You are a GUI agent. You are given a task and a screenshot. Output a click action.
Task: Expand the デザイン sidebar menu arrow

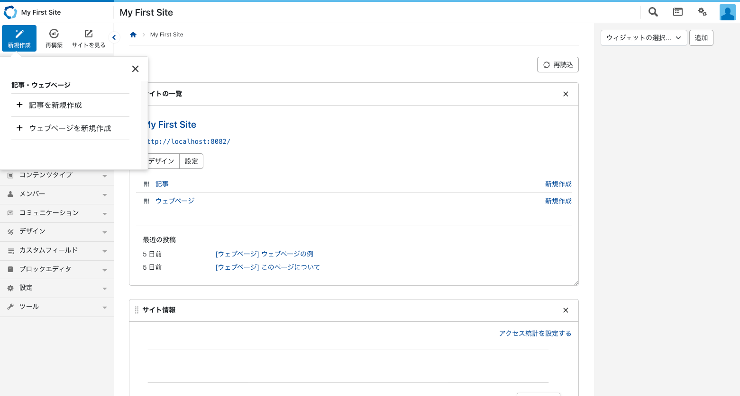(105, 232)
